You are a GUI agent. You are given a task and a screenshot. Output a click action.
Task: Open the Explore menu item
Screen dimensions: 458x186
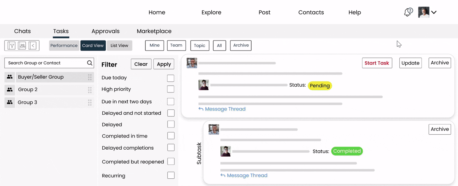(211, 12)
